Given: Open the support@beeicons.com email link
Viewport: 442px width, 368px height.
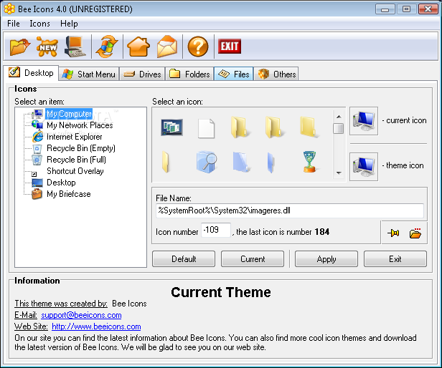Looking at the screenshot, I should [x=81, y=315].
